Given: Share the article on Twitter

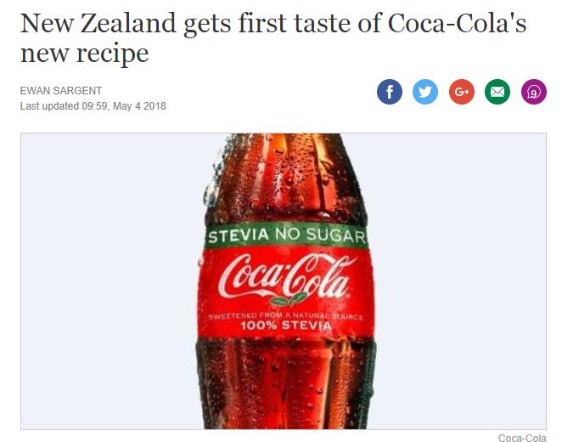Looking at the screenshot, I should click(425, 92).
